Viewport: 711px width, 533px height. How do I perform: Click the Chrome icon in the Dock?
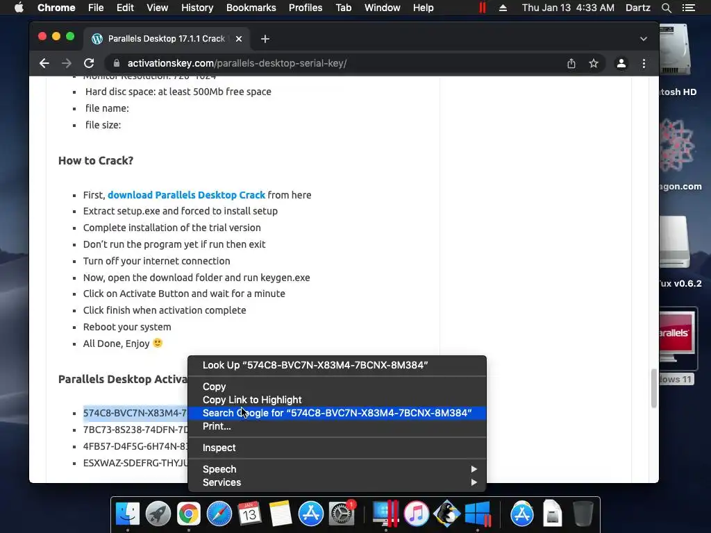pyautogui.click(x=189, y=514)
